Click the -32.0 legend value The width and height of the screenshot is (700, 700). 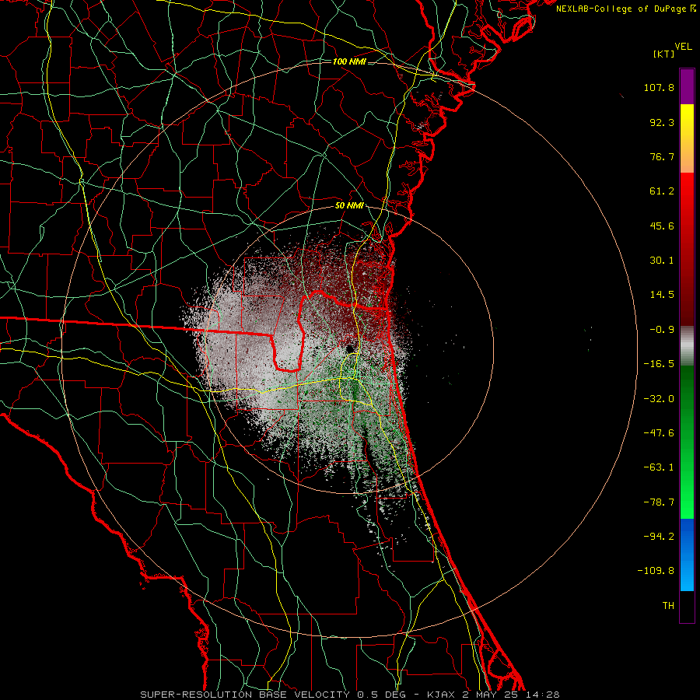pos(659,399)
